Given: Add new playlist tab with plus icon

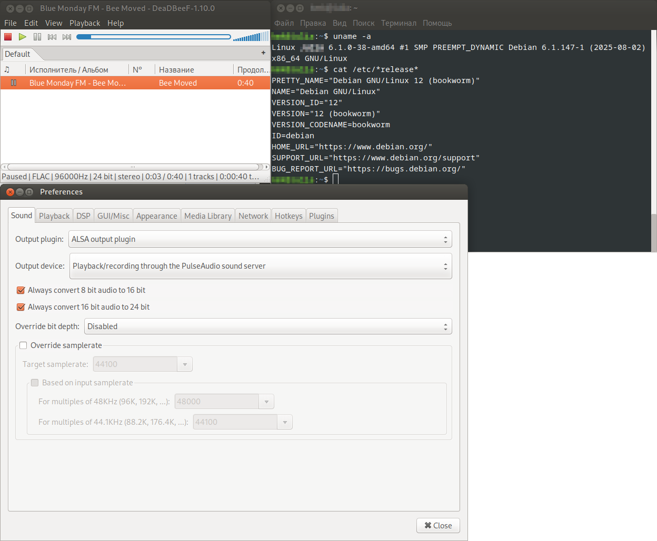Looking at the screenshot, I should click(263, 53).
